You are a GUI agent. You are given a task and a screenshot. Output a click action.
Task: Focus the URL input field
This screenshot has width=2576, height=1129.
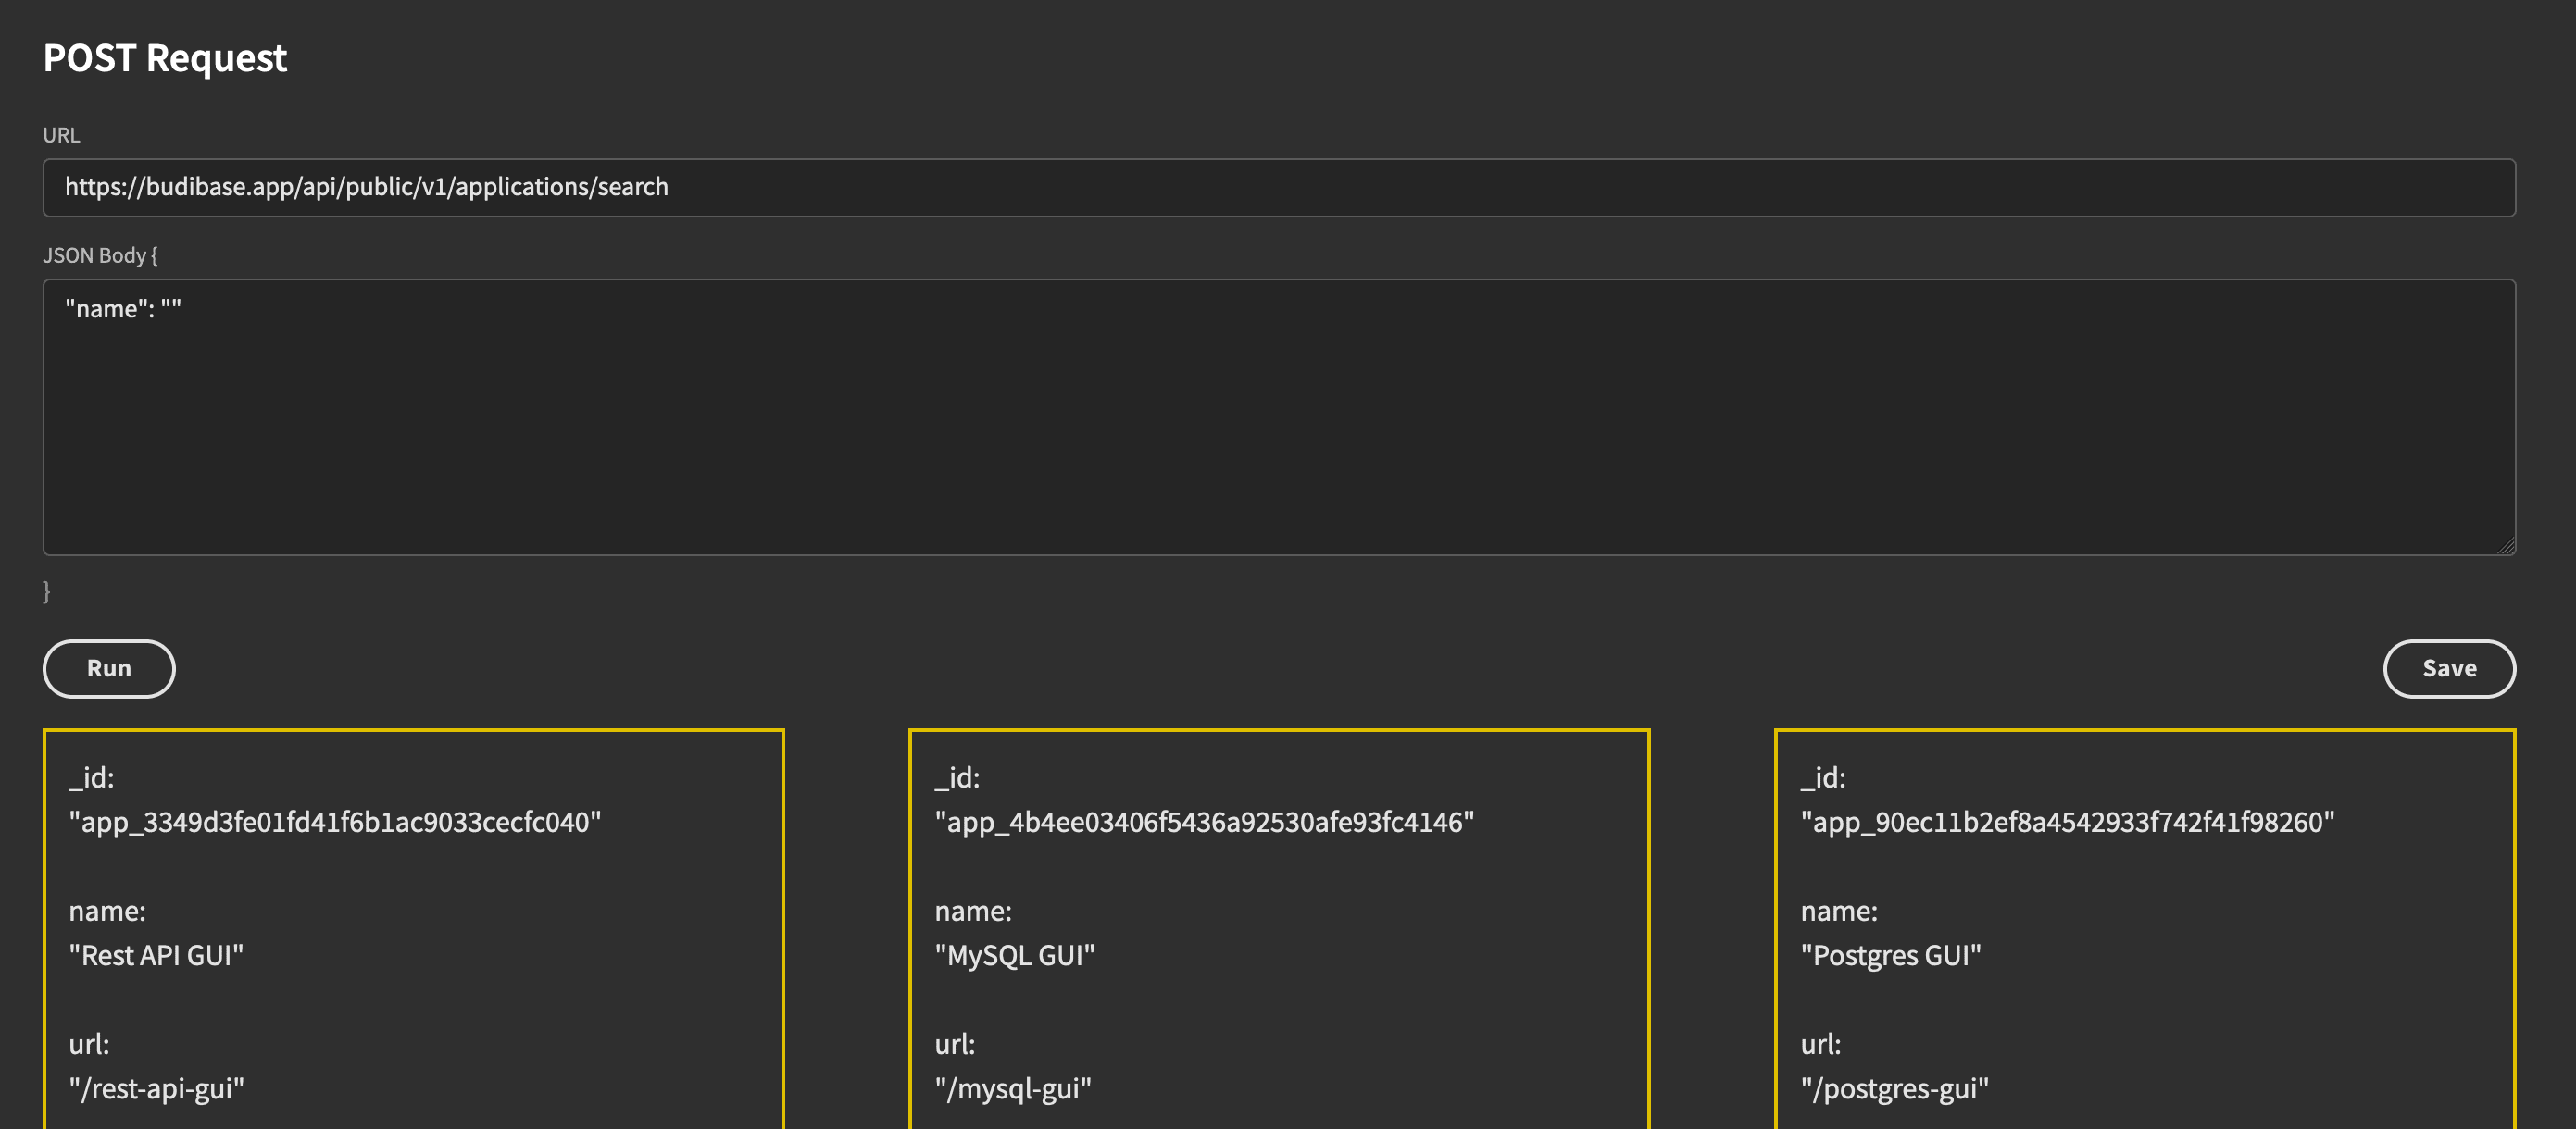[1279, 187]
